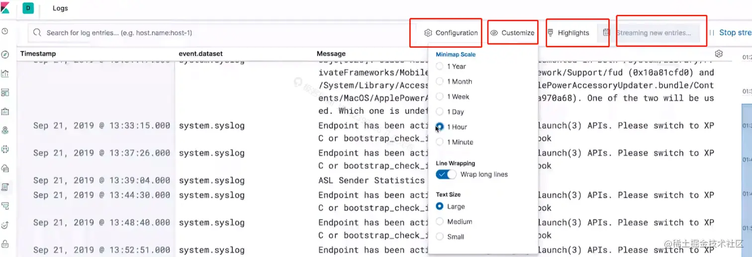Close the Customize popover via Customize button
The width and height of the screenshot is (752, 257).
click(x=512, y=33)
